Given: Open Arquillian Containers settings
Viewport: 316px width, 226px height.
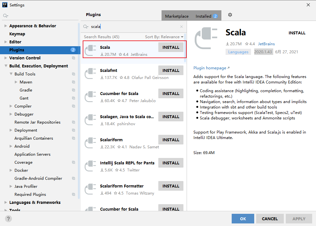Looking at the screenshot, I should point(34,138).
